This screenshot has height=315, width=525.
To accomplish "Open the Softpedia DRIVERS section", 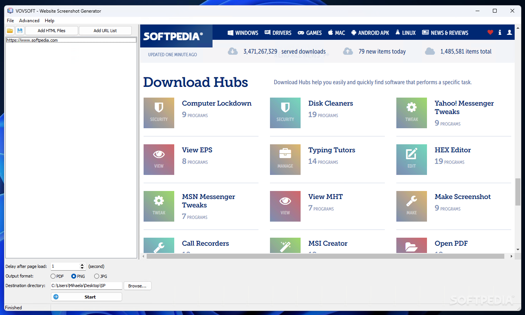I will [278, 33].
